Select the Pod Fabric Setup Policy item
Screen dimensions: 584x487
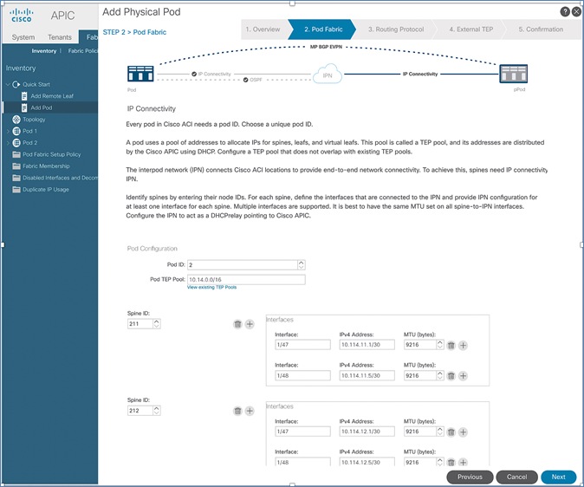pos(51,154)
